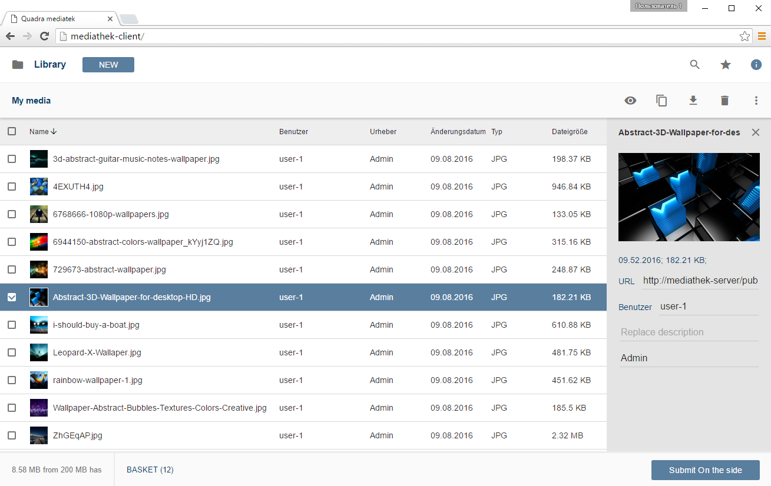Screen dimensions: 771x486
Task: Open the browser hamburger menu
Action: tap(762, 36)
